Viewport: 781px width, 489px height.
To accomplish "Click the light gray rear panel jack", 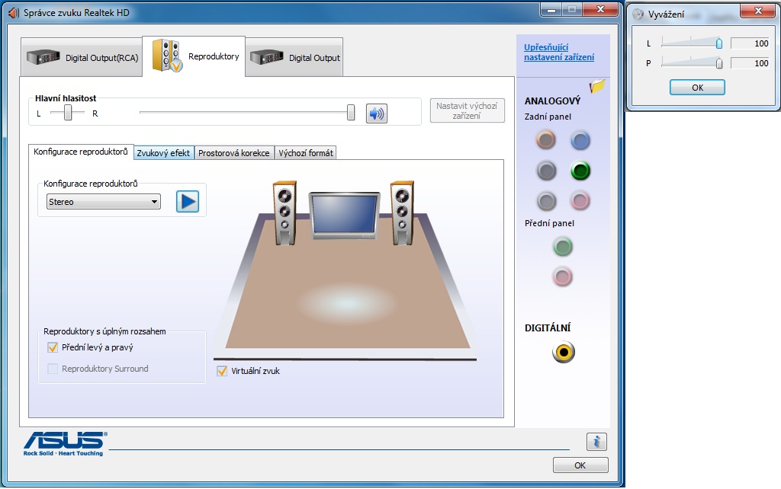I will [x=546, y=202].
